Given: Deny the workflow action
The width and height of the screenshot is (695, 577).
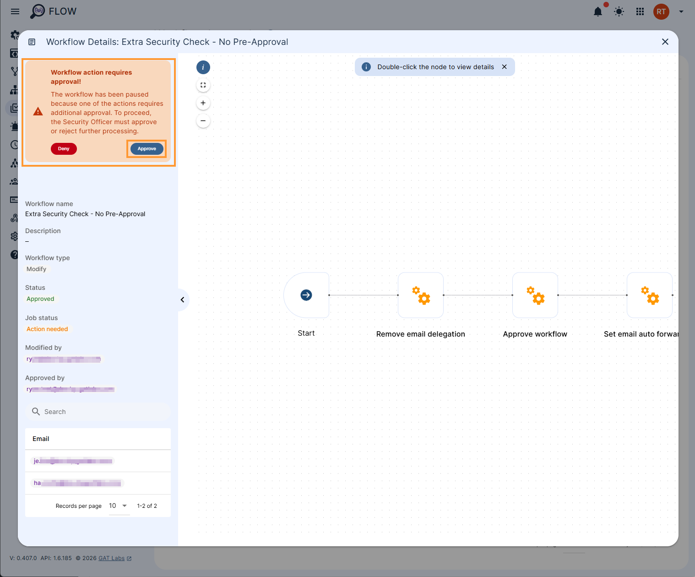Looking at the screenshot, I should pos(64,148).
